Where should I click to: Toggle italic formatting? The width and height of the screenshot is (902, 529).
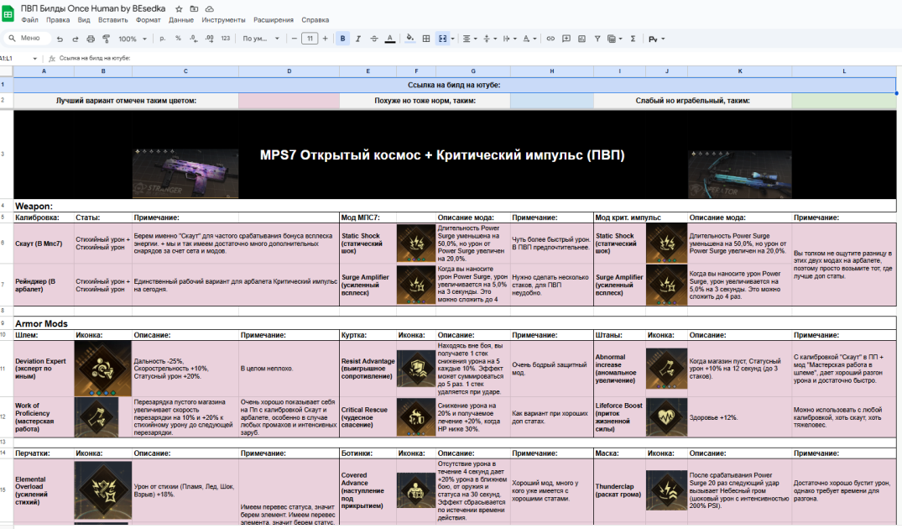point(358,39)
